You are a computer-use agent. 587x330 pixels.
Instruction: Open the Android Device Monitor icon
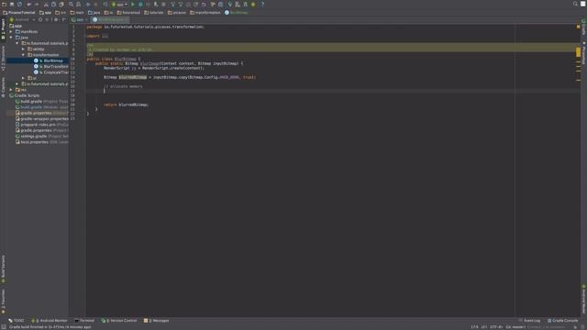point(253,4)
